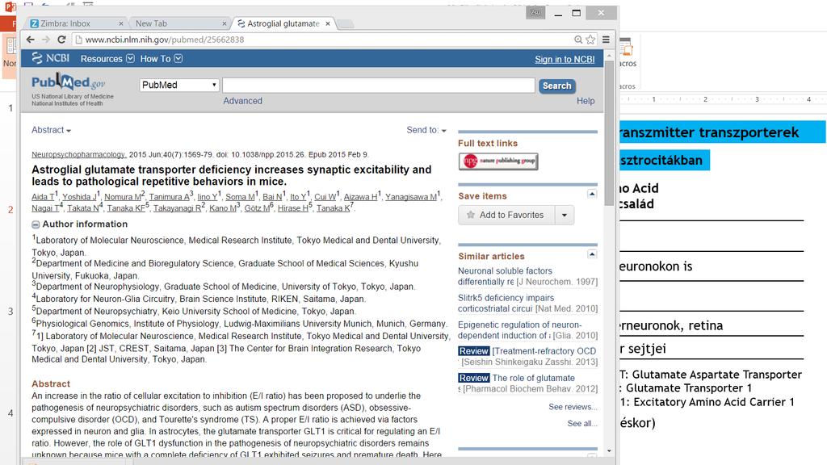Click the Chrome address bar URL
Screen dimensions: 827x465
point(165,40)
